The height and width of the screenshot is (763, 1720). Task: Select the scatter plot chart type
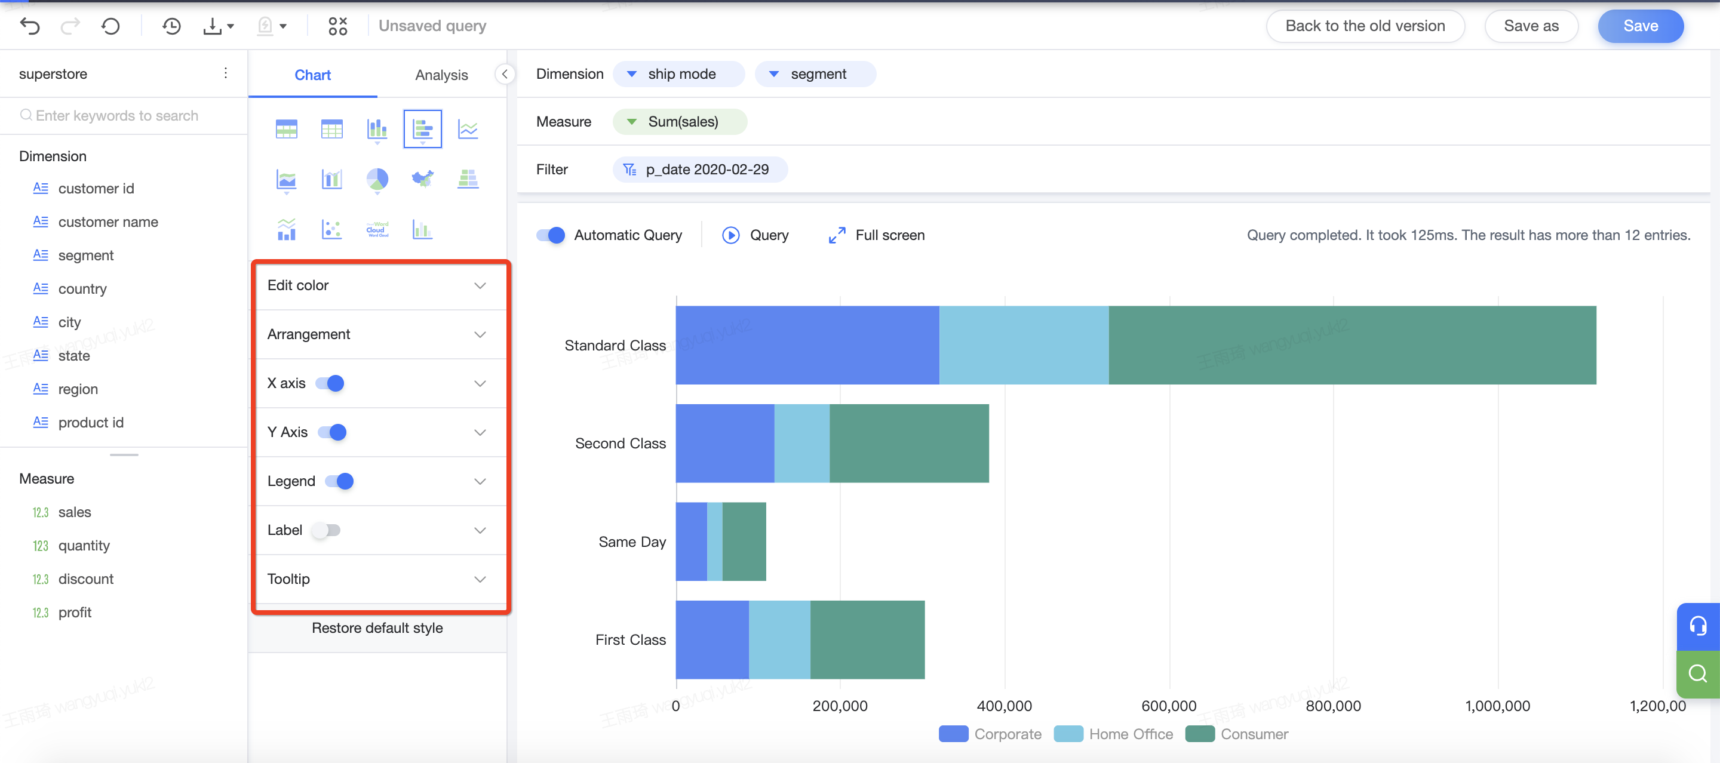(332, 229)
